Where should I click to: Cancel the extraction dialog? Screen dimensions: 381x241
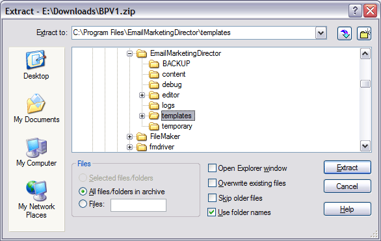(x=347, y=186)
